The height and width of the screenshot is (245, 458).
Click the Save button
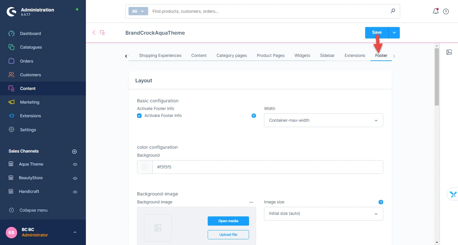click(377, 32)
